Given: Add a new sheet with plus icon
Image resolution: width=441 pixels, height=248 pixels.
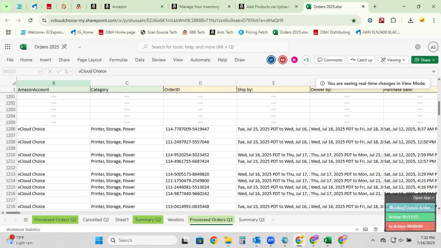Looking at the screenshot, I should [273, 220].
